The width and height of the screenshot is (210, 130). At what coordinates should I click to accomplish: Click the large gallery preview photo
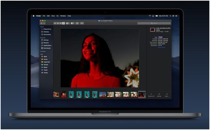(x=100, y=58)
